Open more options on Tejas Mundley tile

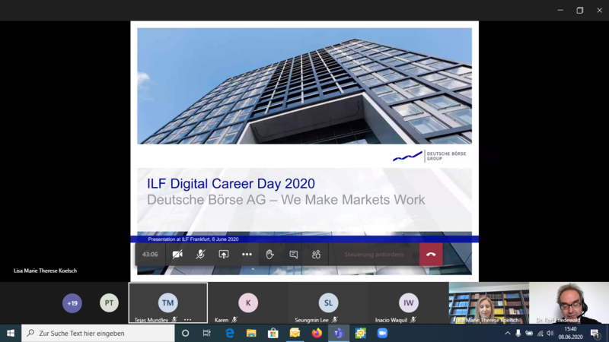[x=188, y=320]
